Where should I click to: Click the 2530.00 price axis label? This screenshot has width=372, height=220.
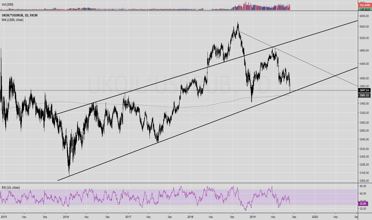click(x=364, y=149)
